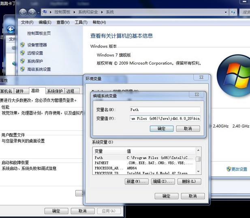This screenshot has height=218, width=250.
Task: Click the 控制面板 breadcrumb segment
Action: tap(62, 12)
